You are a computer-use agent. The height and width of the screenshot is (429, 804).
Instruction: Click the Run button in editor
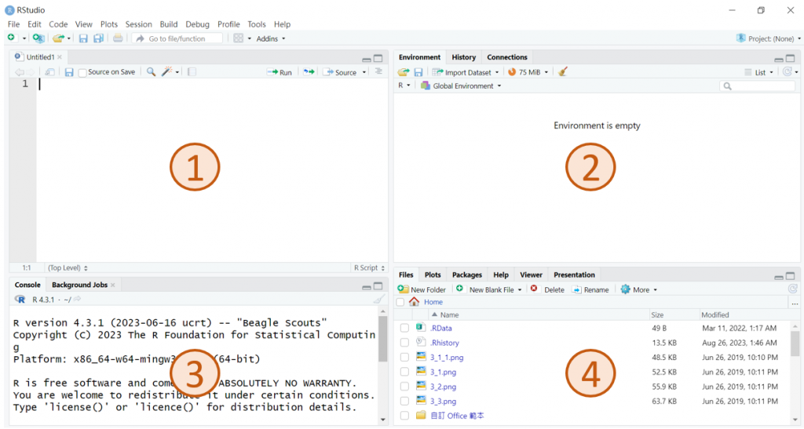coord(280,72)
